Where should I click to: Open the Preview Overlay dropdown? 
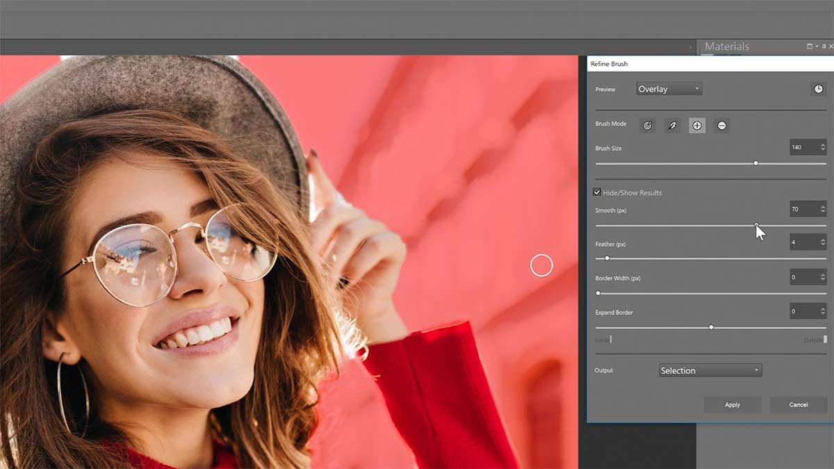(669, 88)
